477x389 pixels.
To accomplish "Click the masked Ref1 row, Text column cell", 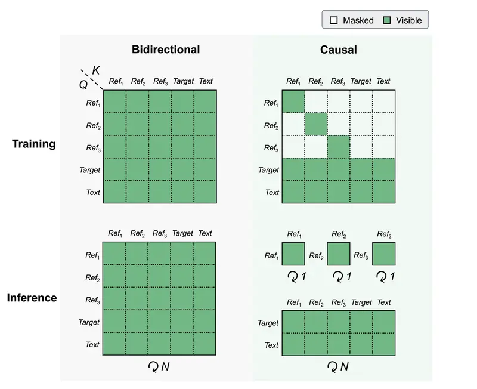I will coord(384,101).
